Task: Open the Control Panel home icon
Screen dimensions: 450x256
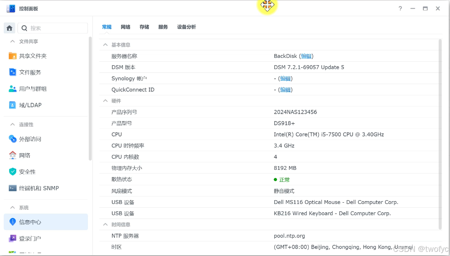Action: (10, 28)
